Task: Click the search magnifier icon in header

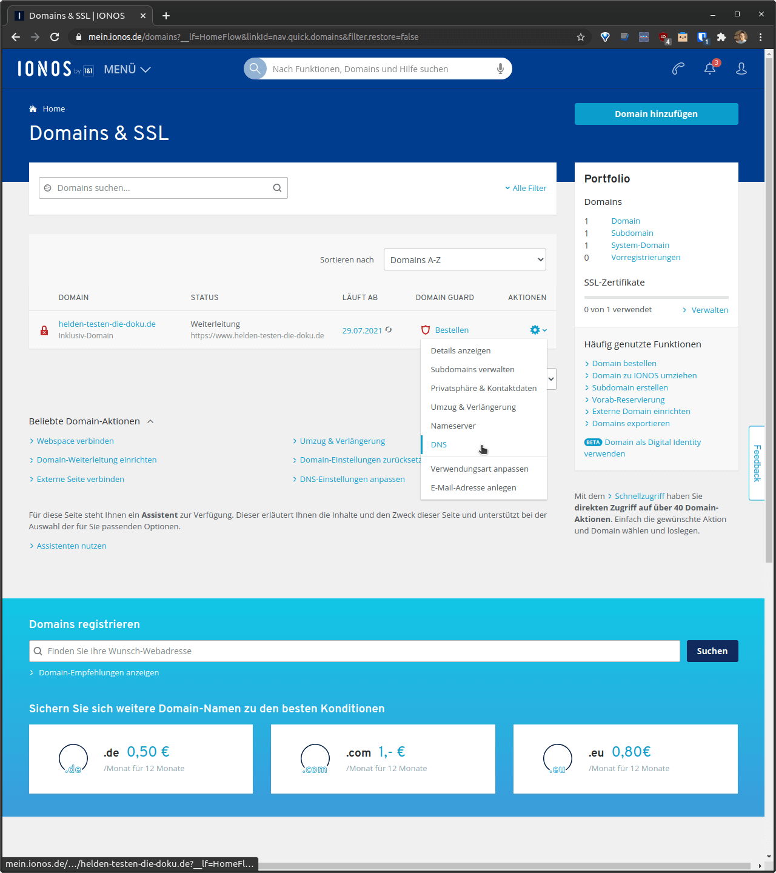Action: (x=255, y=69)
